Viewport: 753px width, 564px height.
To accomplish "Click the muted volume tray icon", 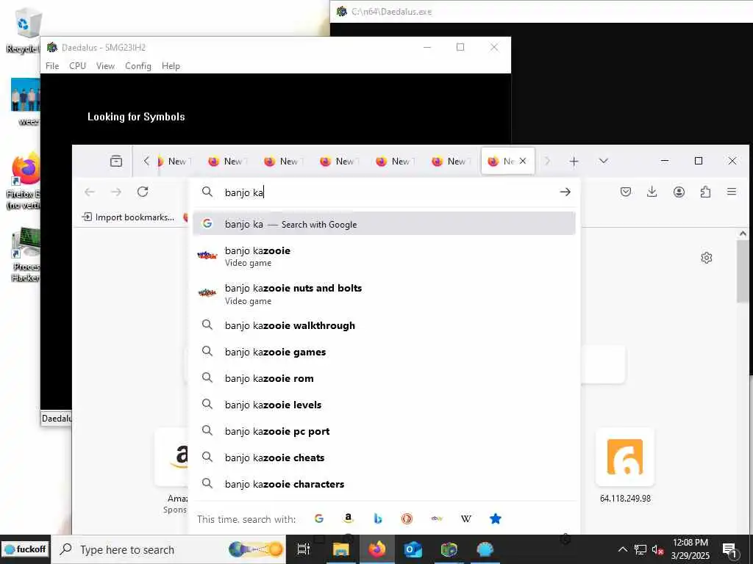I will pos(657,549).
